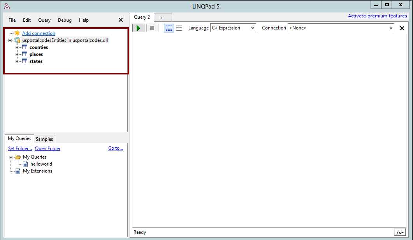Toggle the Data Grid results view
Screen dimensions: 413x240
(x=179, y=28)
